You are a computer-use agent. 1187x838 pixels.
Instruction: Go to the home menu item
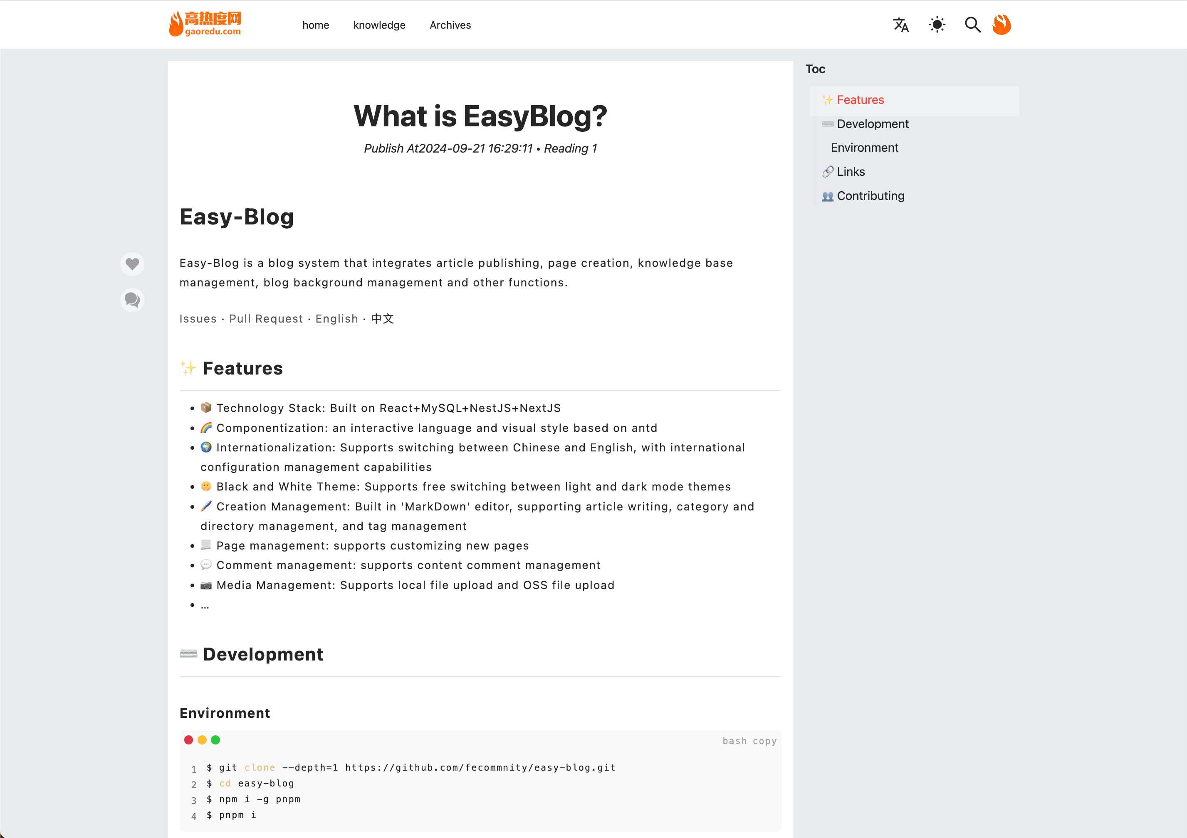coord(315,25)
